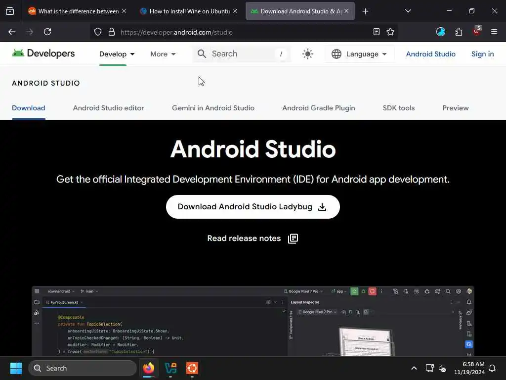The image size is (506, 380).
Task: Bookmark this page with the star icon
Action: [390, 32]
